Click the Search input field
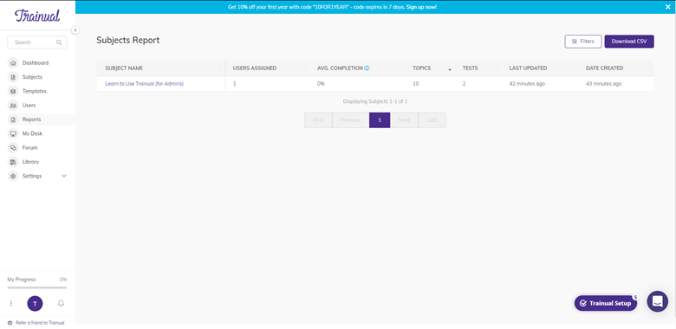Viewport: 676px width, 329px height. [37, 42]
